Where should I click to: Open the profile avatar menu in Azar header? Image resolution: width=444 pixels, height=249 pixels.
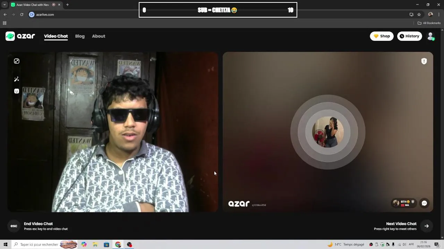(430, 36)
